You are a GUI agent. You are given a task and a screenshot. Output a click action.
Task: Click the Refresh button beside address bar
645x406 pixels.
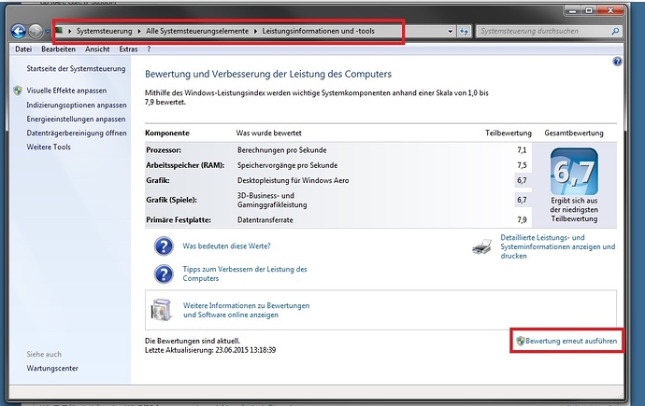464,31
